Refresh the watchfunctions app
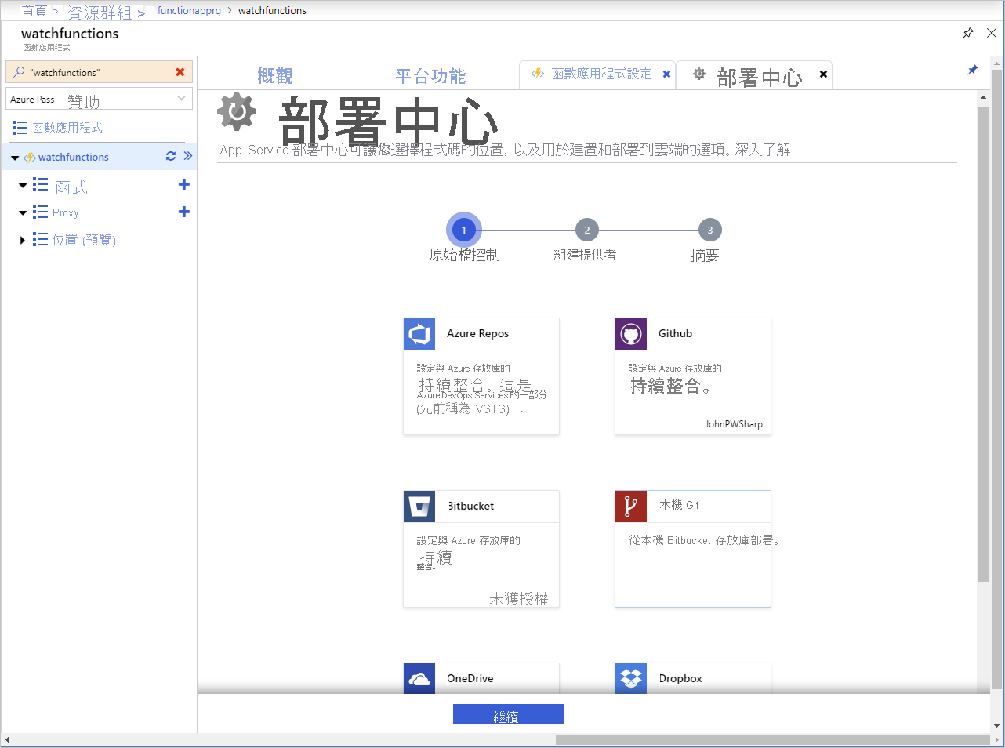The width and height of the screenshot is (1005, 748). pyautogui.click(x=171, y=156)
